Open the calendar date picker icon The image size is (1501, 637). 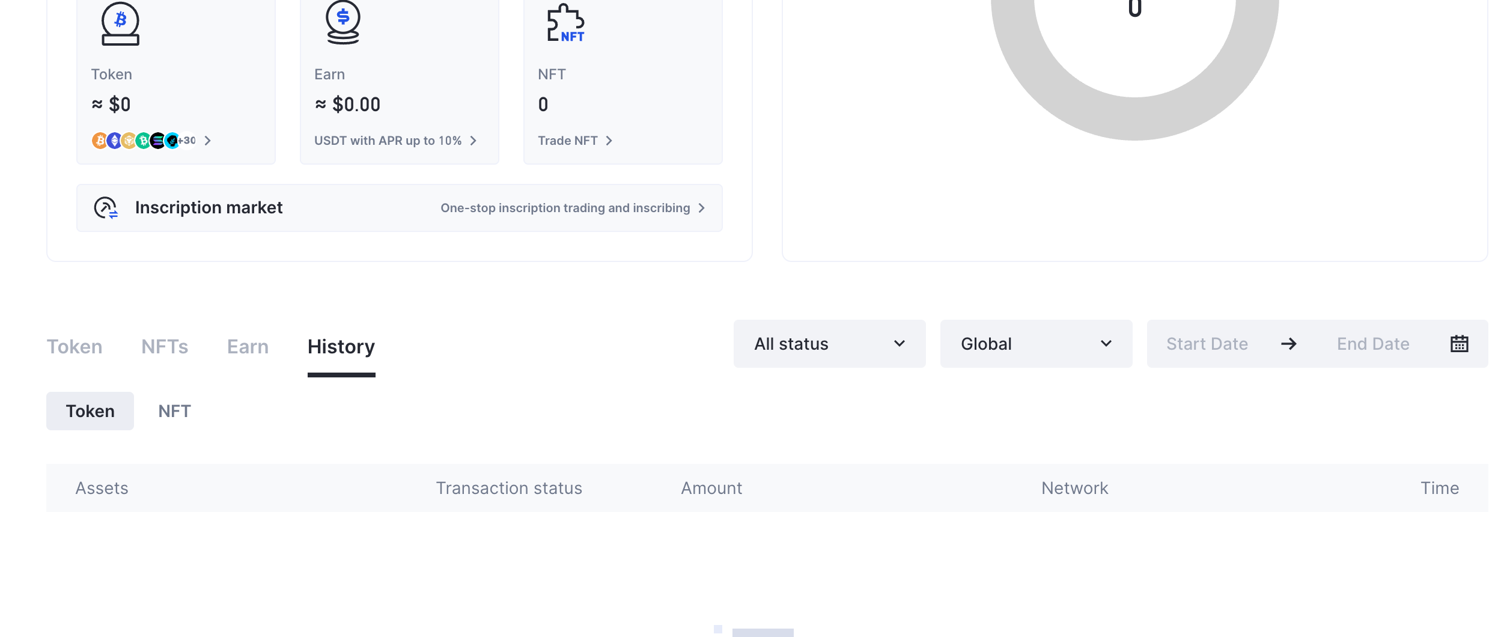pos(1459,344)
